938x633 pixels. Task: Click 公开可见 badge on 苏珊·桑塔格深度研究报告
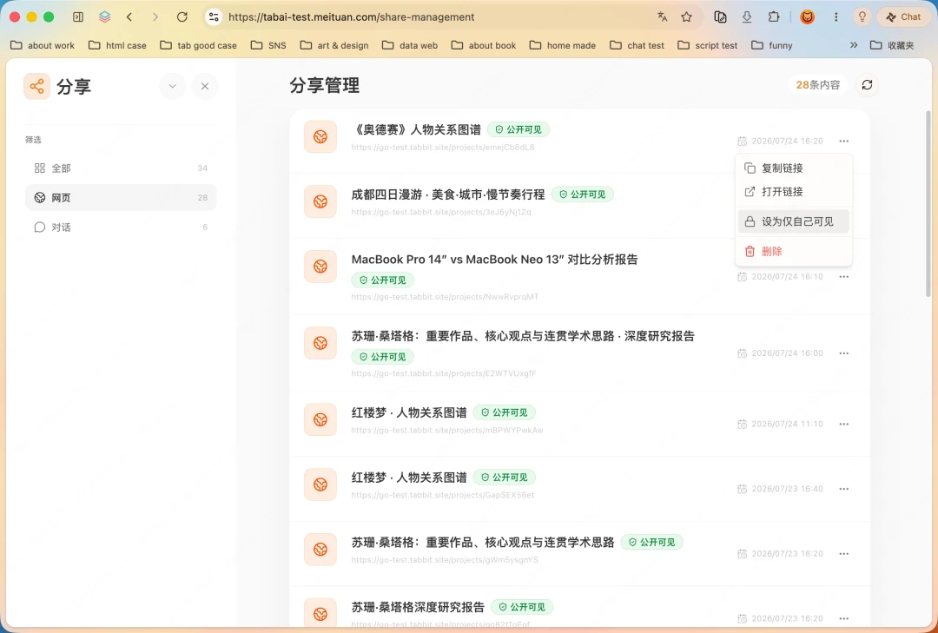click(x=522, y=607)
